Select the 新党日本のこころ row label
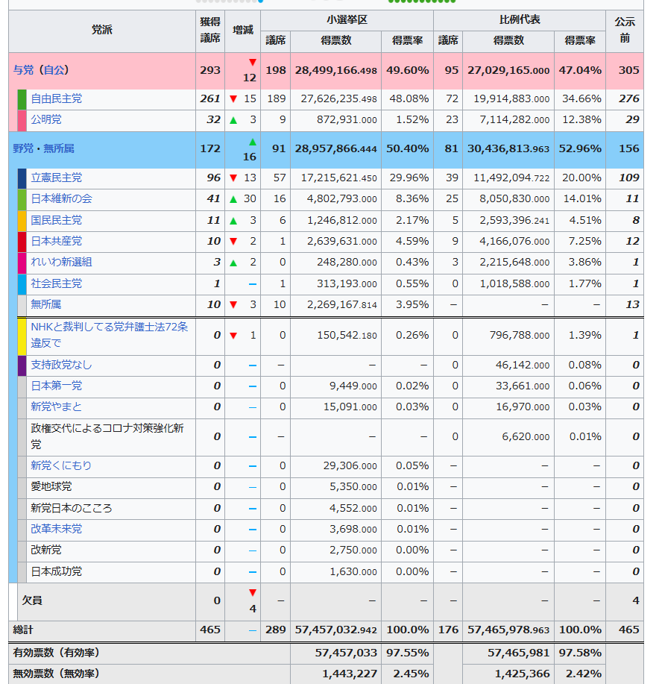Viewport: 662px width, 684px height. click(72, 508)
